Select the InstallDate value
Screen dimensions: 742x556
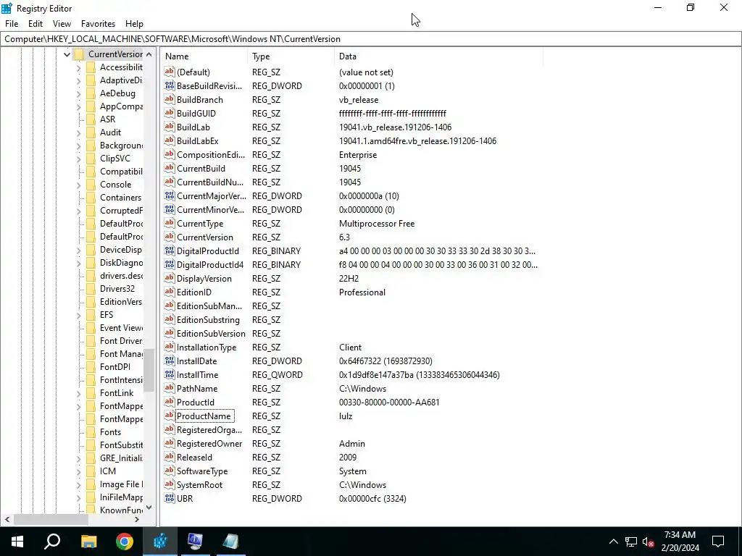point(196,361)
